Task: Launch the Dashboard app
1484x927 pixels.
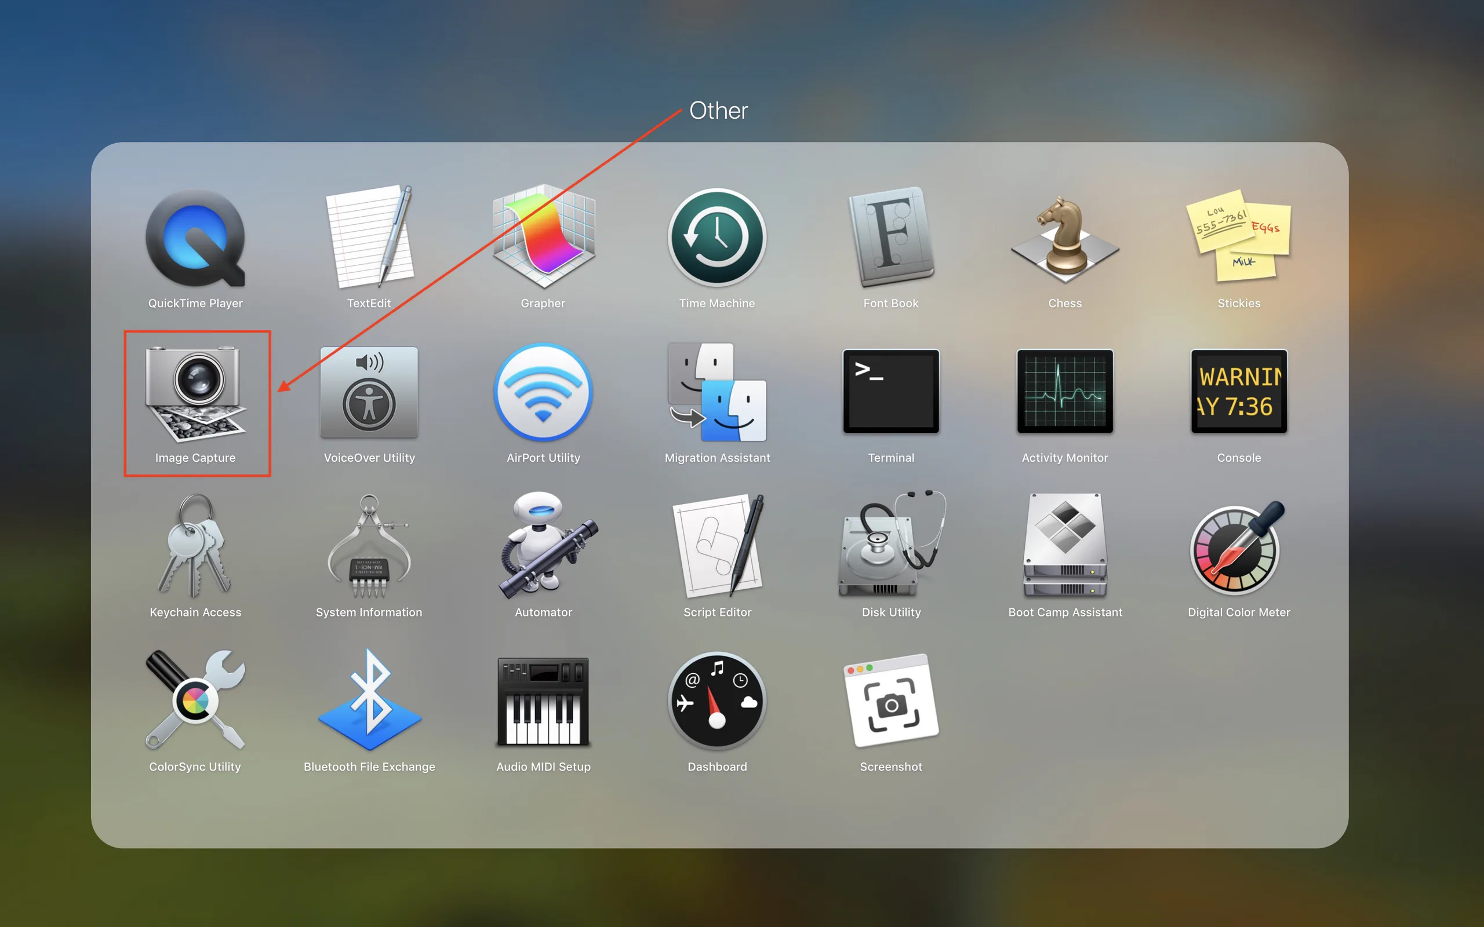Action: [x=717, y=701]
